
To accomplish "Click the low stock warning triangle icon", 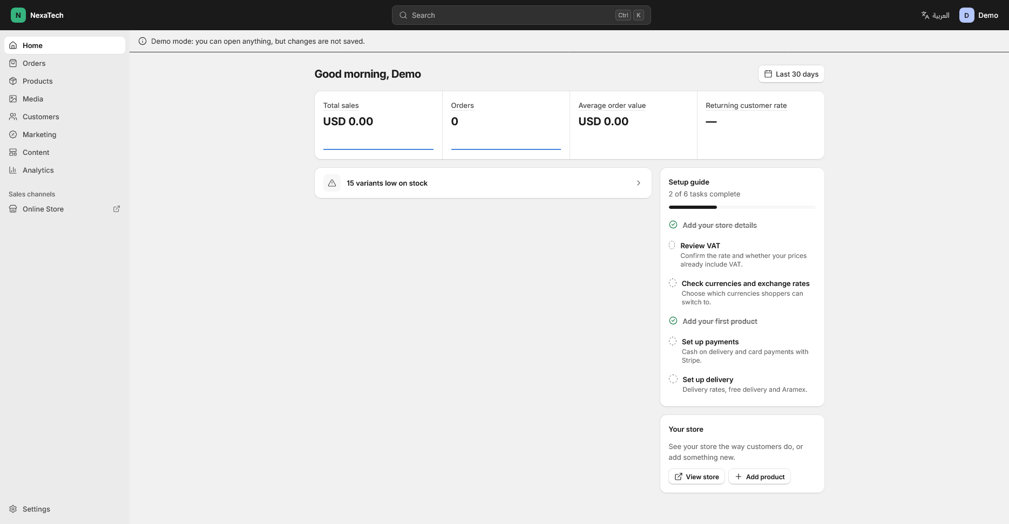I will point(332,183).
